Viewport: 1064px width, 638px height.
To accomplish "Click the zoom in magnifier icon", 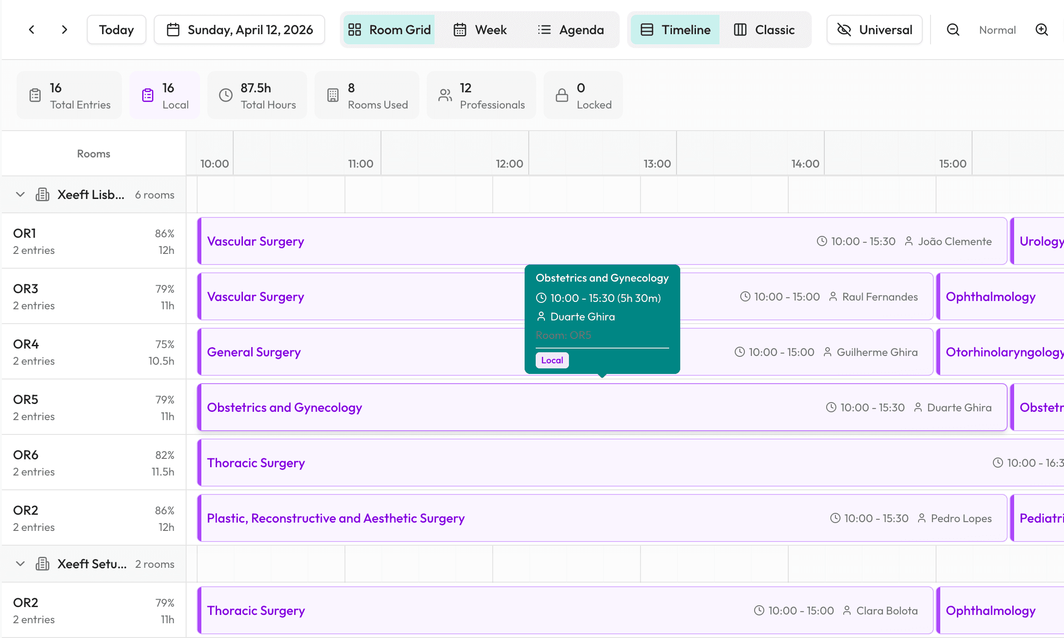I will click(1042, 29).
